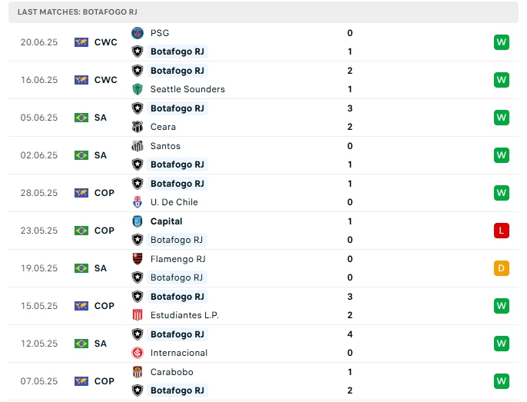
Task: Click the Estudiantes L.P. crest icon
Action: pyautogui.click(x=138, y=315)
